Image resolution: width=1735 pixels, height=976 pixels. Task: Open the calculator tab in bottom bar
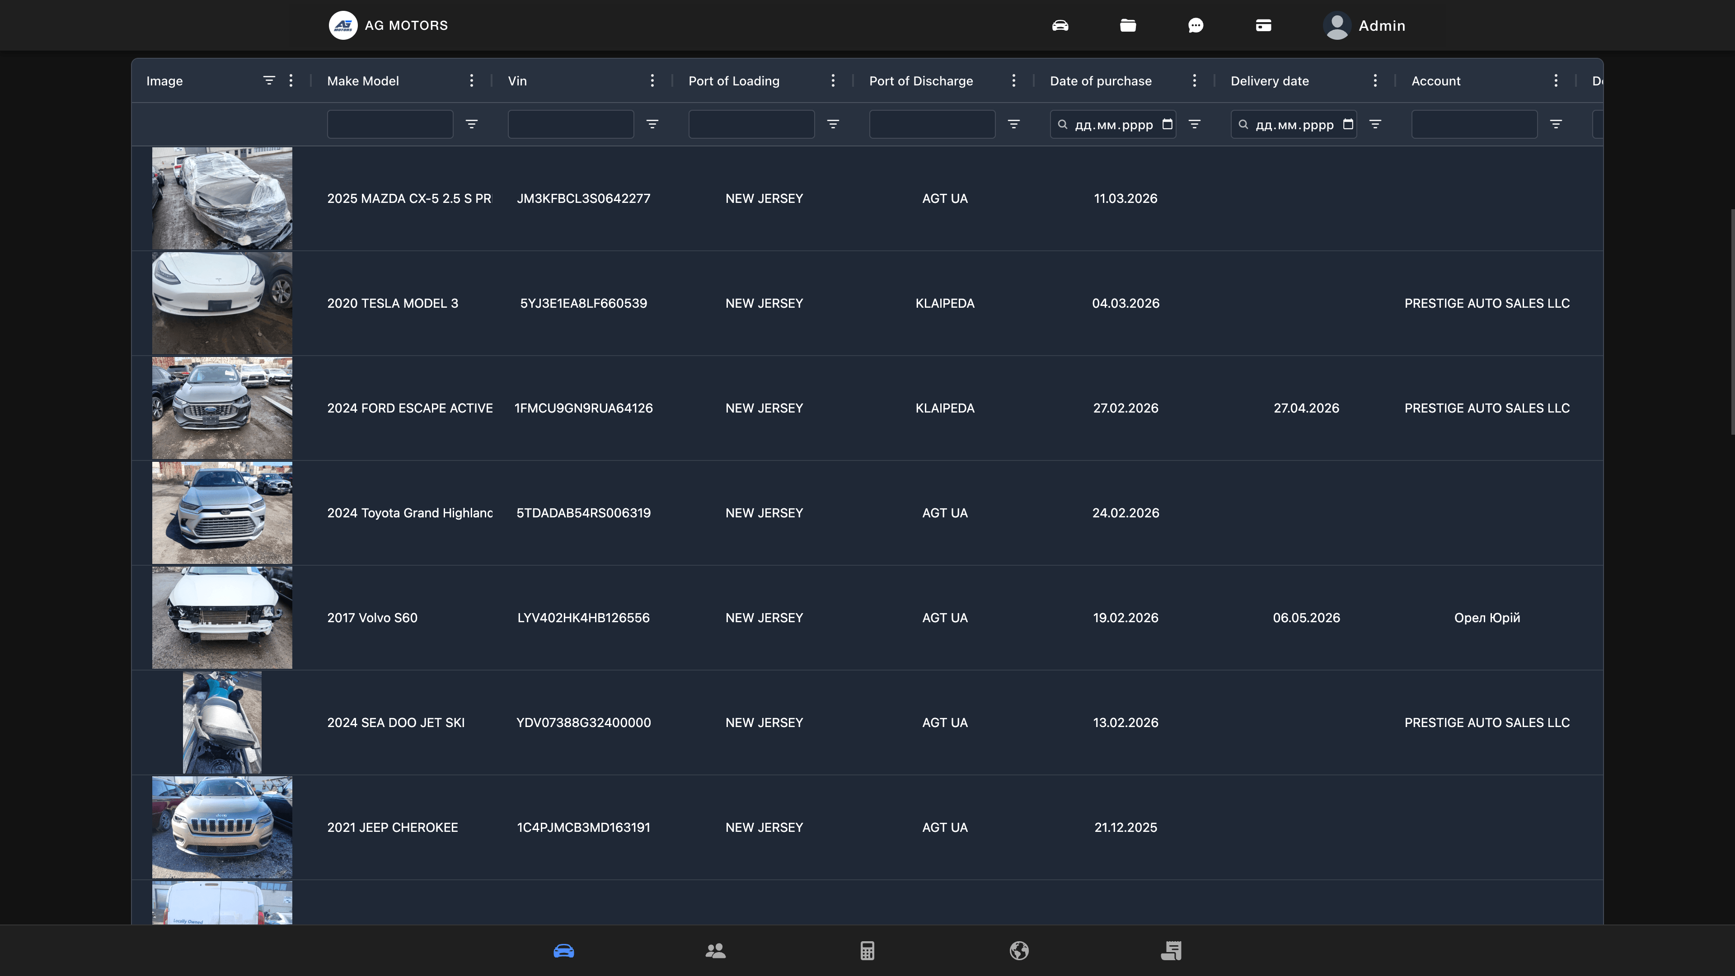pos(867,950)
